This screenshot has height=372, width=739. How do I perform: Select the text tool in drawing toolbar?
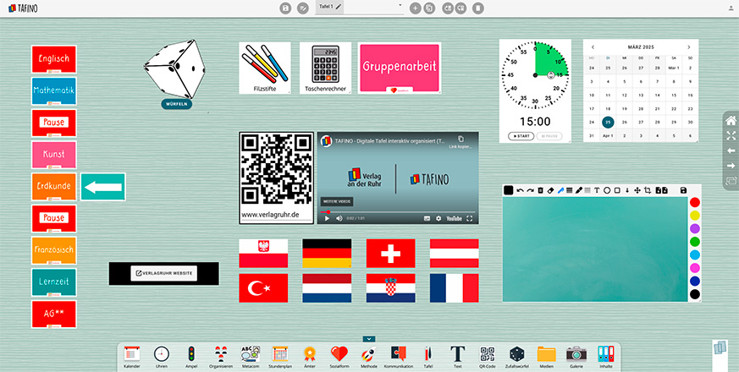pyautogui.click(x=596, y=190)
